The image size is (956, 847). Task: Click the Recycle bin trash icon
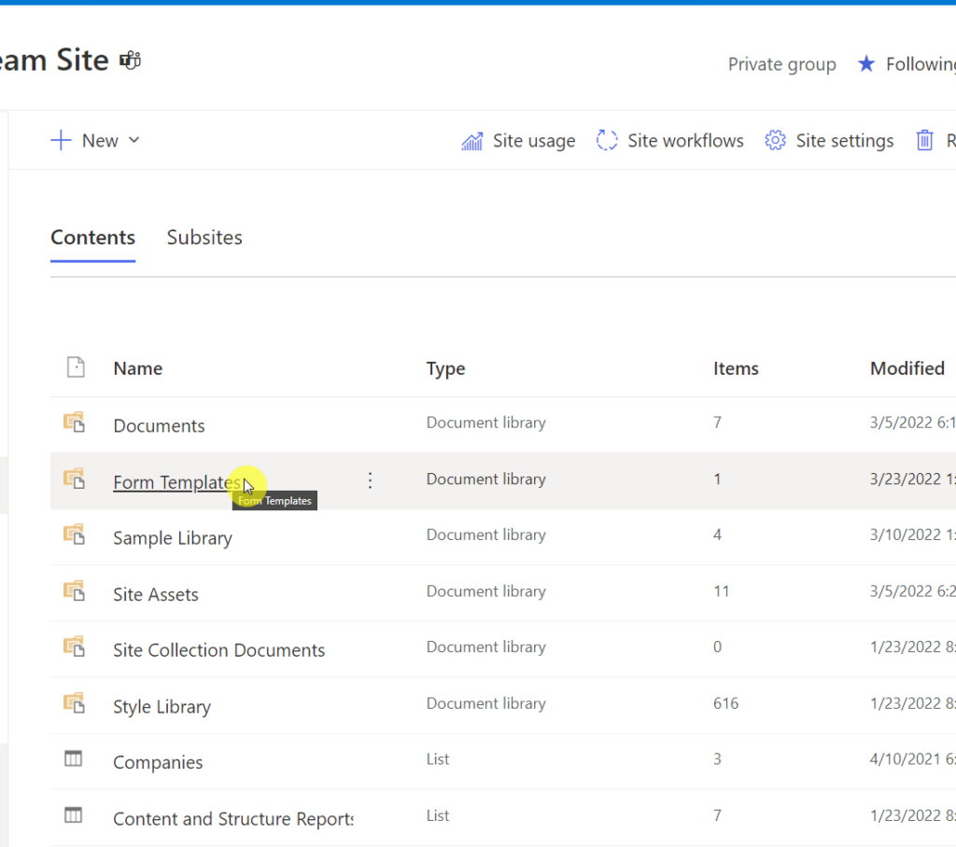[x=924, y=140]
